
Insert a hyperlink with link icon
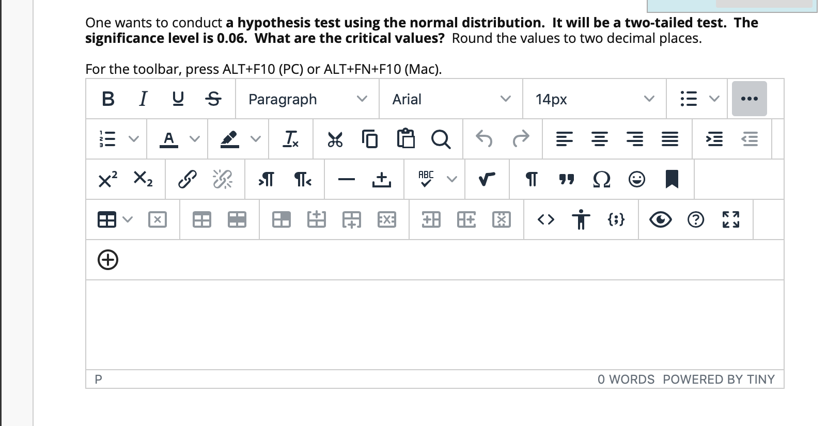pos(187,179)
